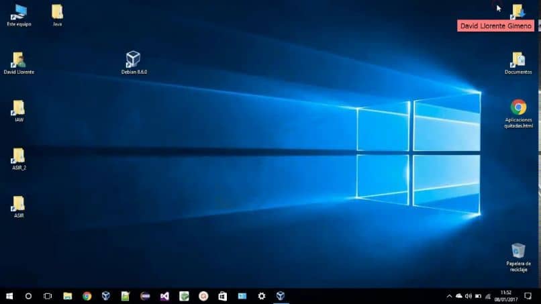Check the battery status tray icon
The height and width of the screenshot is (304, 541).
pyautogui.click(x=478, y=296)
